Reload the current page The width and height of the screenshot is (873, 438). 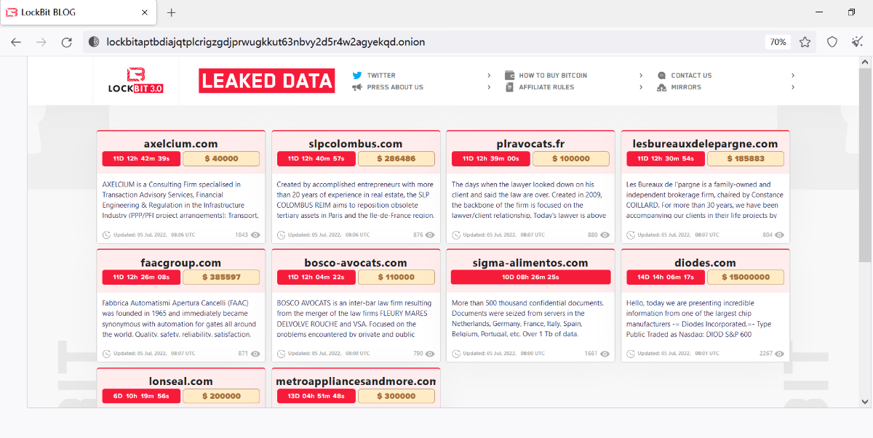(x=66, y=42)
